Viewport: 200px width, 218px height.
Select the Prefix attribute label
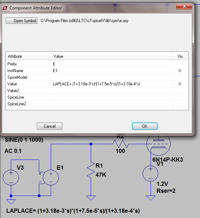click(12, 64)
